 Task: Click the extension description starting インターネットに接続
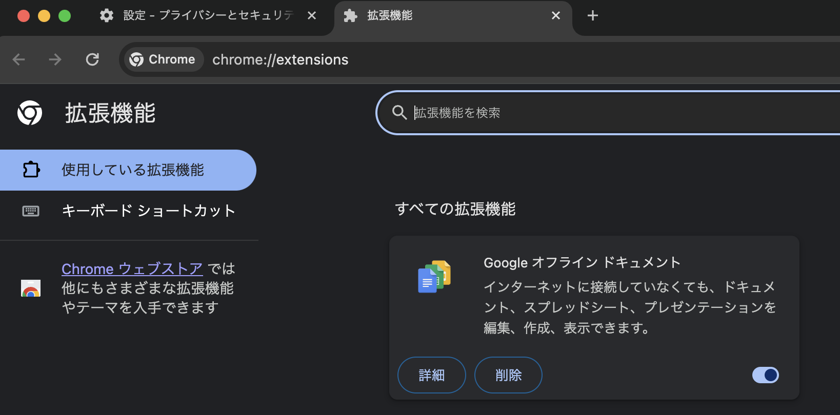point(630,307)
